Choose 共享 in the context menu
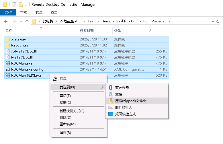The height and width of the screenshot is (144, 223). pyautogui.click(x=78, y=78)
